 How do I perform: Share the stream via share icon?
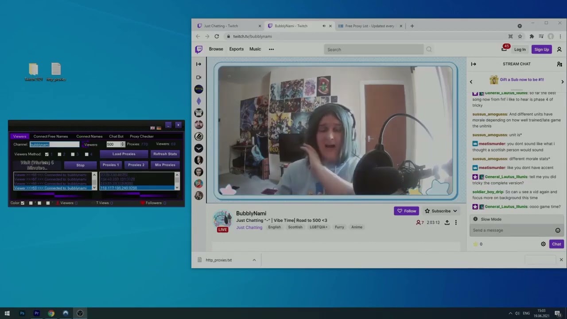coord(447,222)
